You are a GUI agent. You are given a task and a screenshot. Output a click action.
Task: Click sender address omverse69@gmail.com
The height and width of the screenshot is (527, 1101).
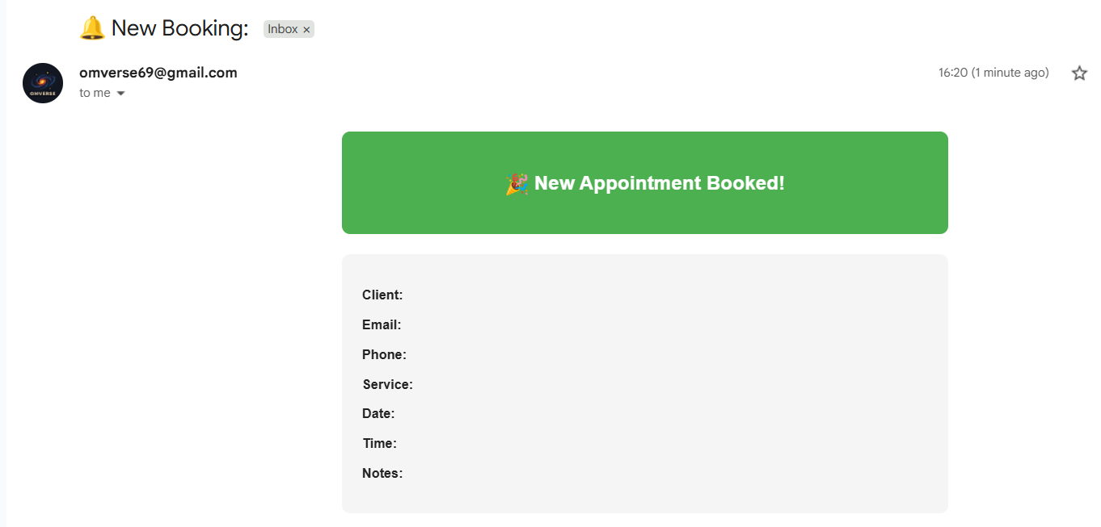pyautogui.click(x=158, y=73)
